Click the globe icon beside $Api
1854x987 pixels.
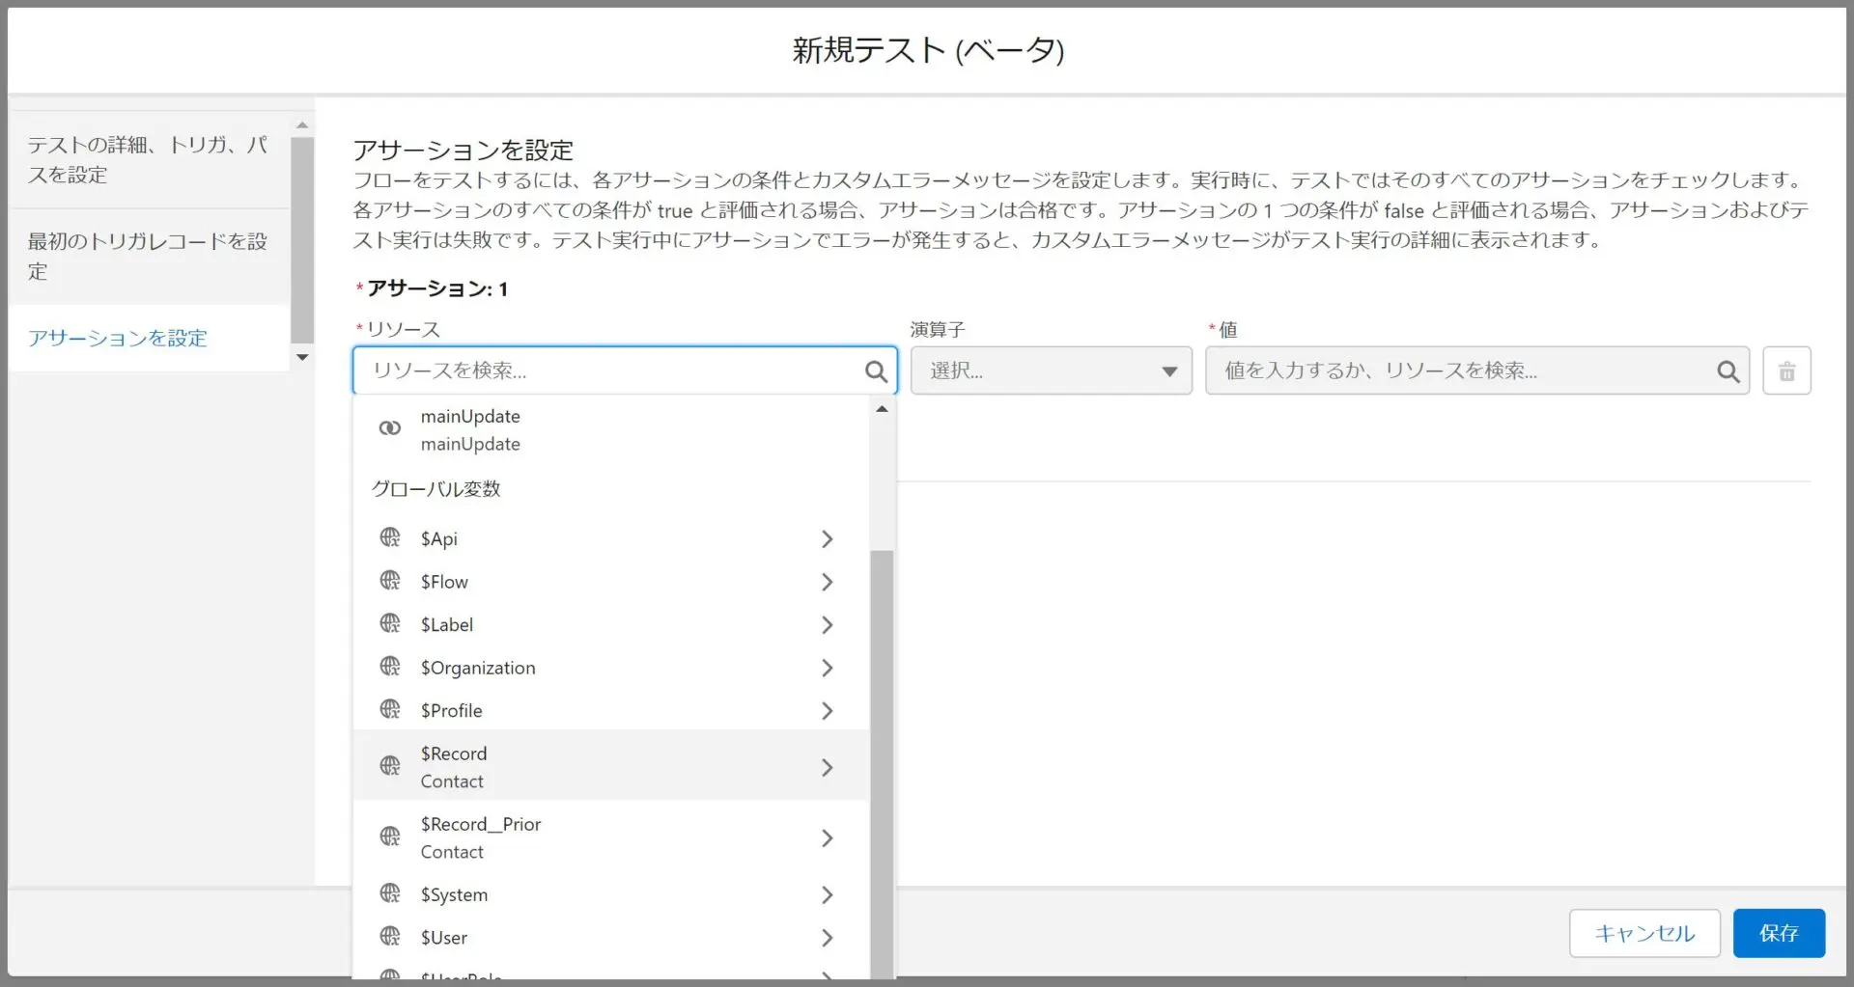pyautogui.click(x=390, y=537)
